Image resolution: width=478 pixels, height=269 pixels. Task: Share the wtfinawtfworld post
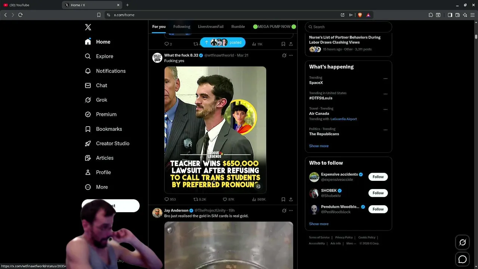pyautogui.click(x=291, y=200)
